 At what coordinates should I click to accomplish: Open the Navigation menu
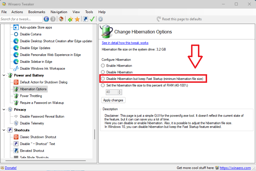pyautogui.click(x=59, y=12)
